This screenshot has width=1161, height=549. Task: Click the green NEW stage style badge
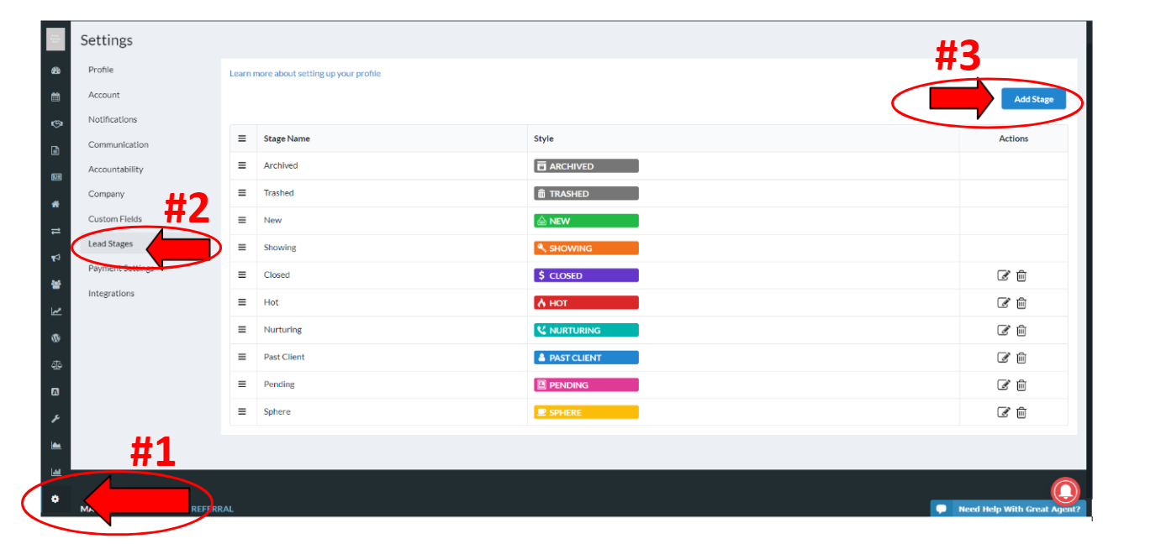coord(586,221)
